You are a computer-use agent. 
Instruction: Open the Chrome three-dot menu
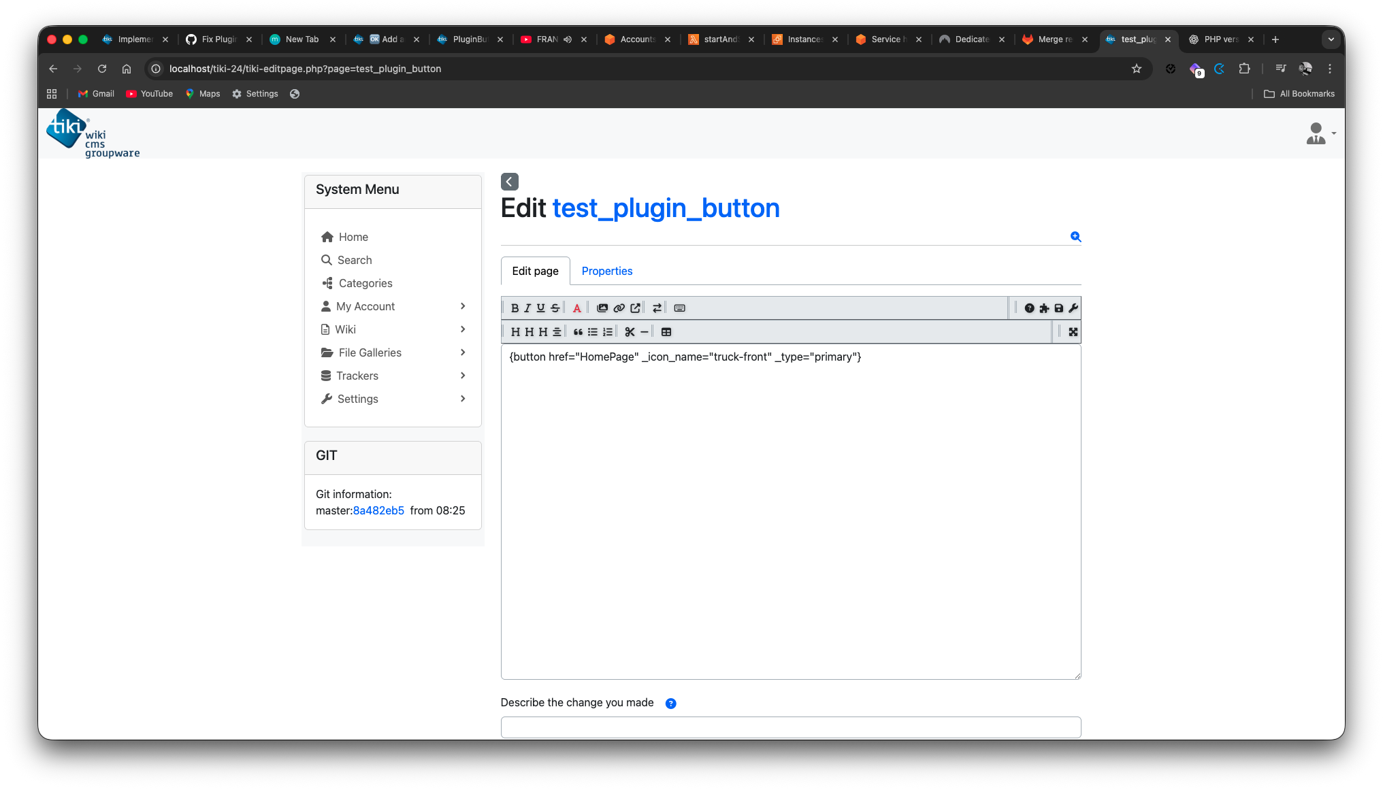pos(1330,69)
